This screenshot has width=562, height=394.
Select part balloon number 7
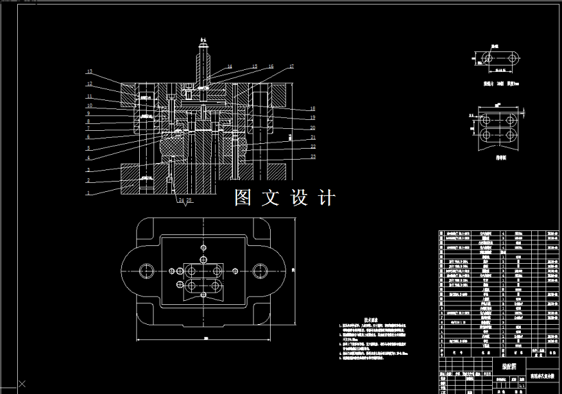[x=88, y=128]
